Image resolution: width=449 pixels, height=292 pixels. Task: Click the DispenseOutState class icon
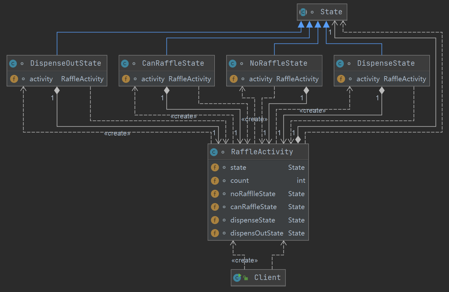pos(13,63)
